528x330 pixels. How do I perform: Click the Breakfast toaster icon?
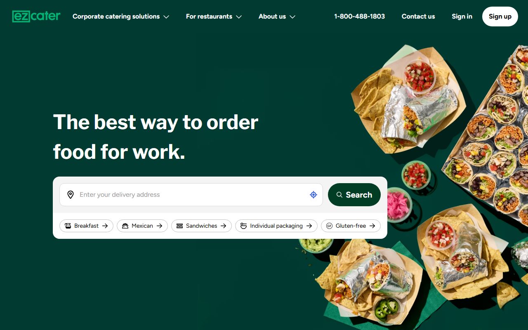68,226
